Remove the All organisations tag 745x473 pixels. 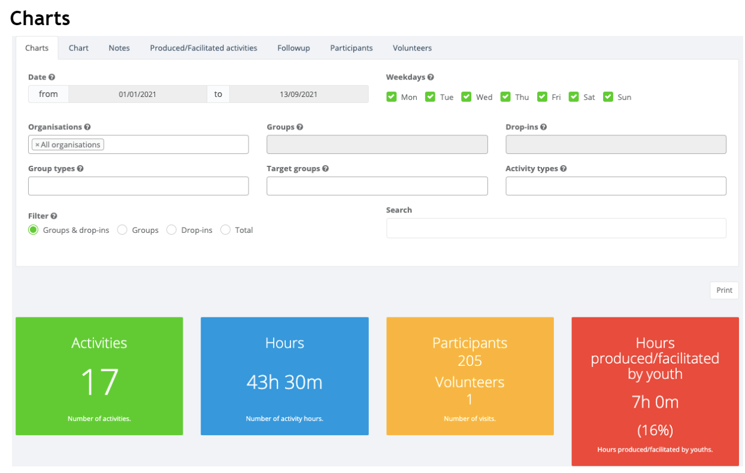coord(37,145)
